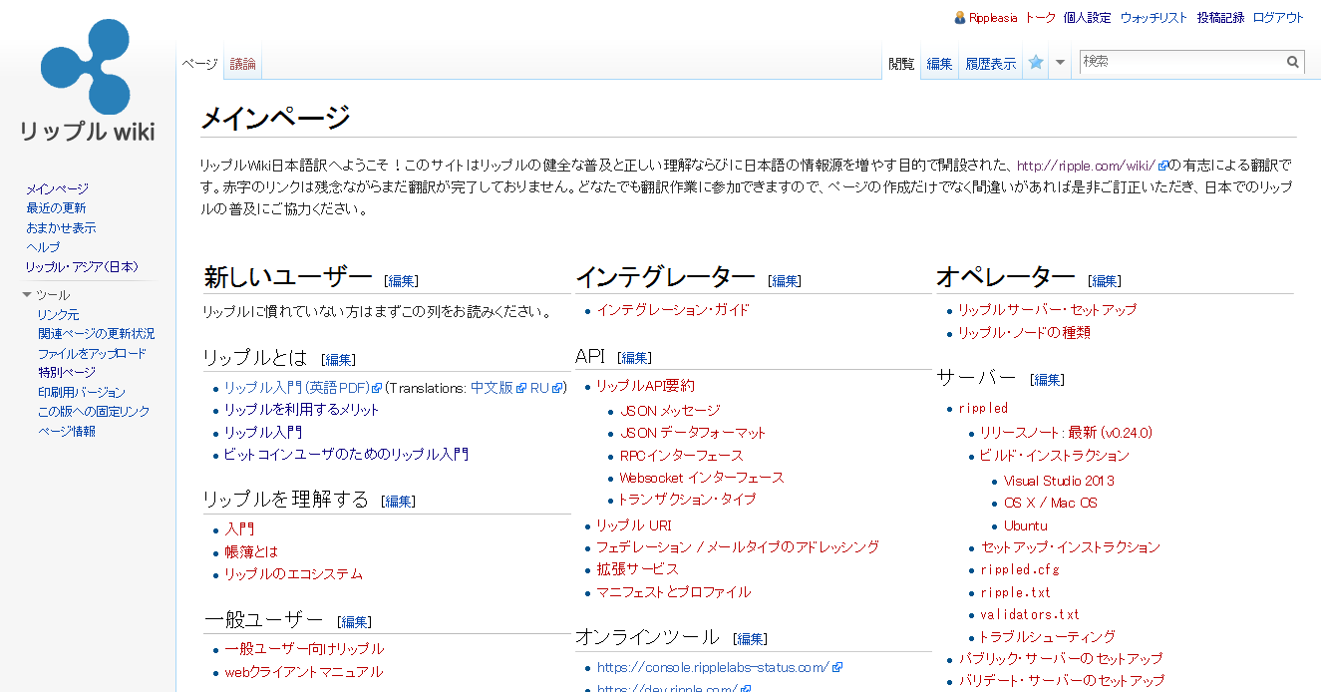The width and height of the screenshot is (1321, 692).
Task: Edit the 新しいユーザー section
Action: (x=402, y=281)
